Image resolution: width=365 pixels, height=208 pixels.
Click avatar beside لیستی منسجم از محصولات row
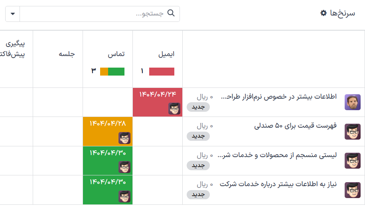[352, 161]
